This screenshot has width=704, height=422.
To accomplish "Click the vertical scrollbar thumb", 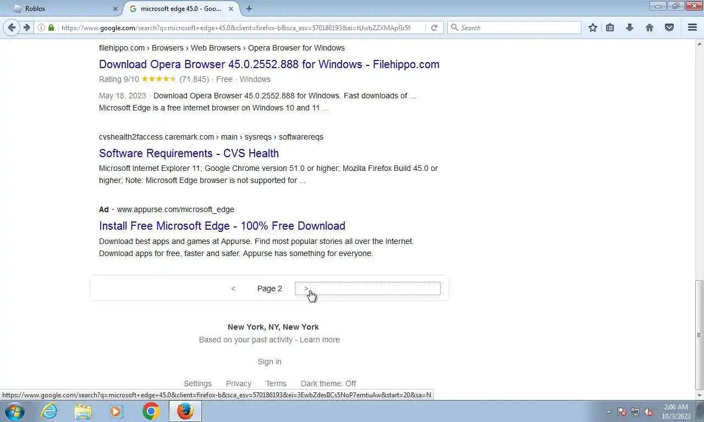I will coord(699,335).
